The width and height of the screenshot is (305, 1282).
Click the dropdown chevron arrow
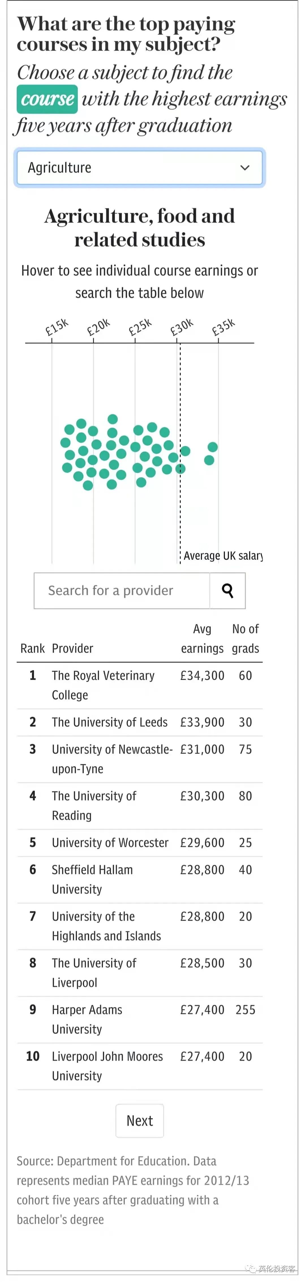[245, 168]
